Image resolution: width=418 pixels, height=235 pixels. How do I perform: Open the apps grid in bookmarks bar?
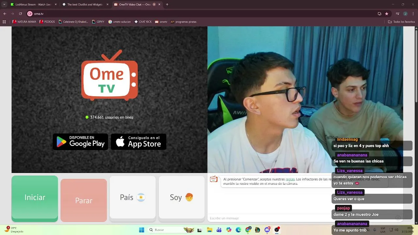coord(4,22)
